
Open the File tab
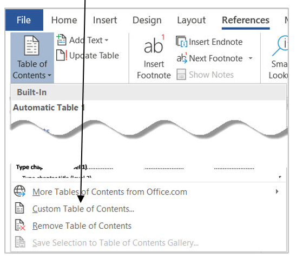point(24,20)
